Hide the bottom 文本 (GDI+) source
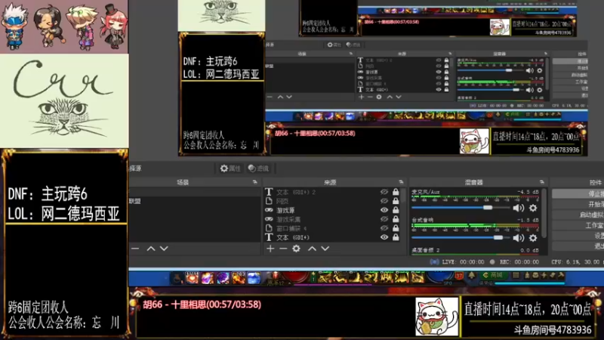 (384, 237)
